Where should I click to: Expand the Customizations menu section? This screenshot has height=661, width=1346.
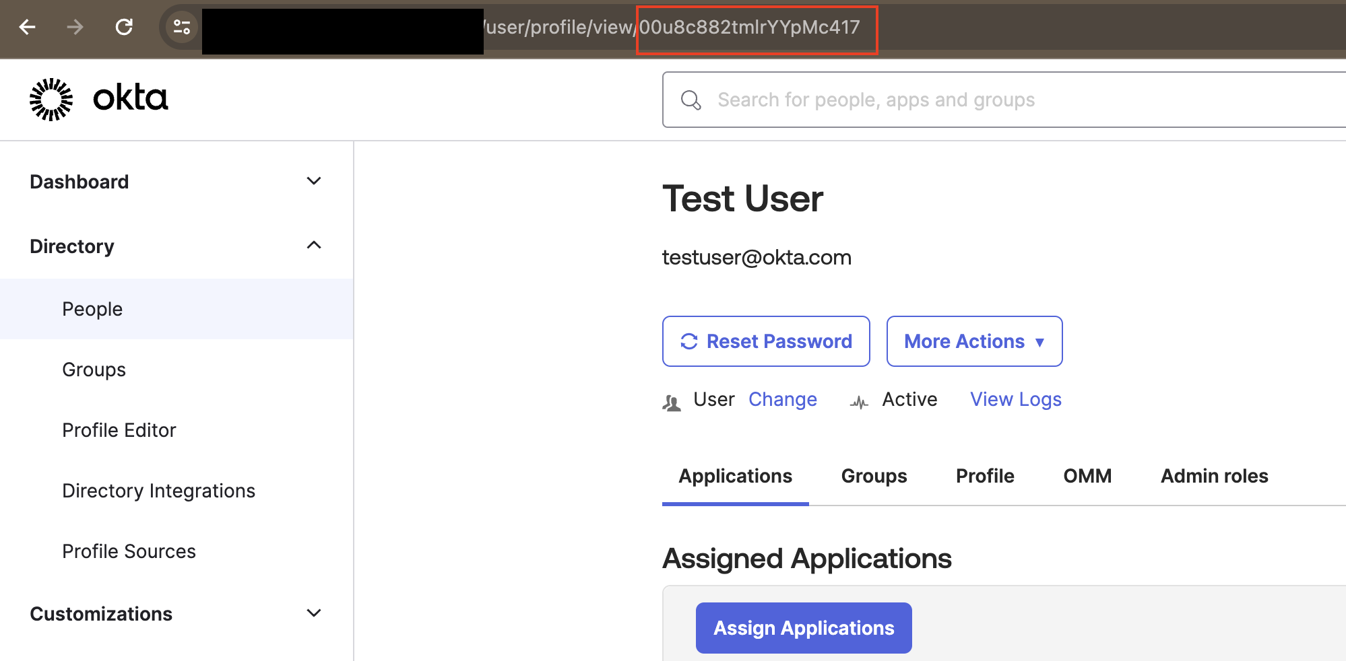point(313,613)
